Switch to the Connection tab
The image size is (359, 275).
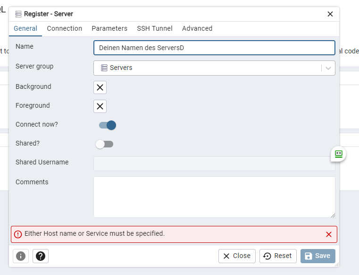coord(65,28)
